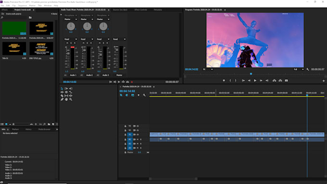
Task: Add a marker in the timeline
Action: (138, 95)
